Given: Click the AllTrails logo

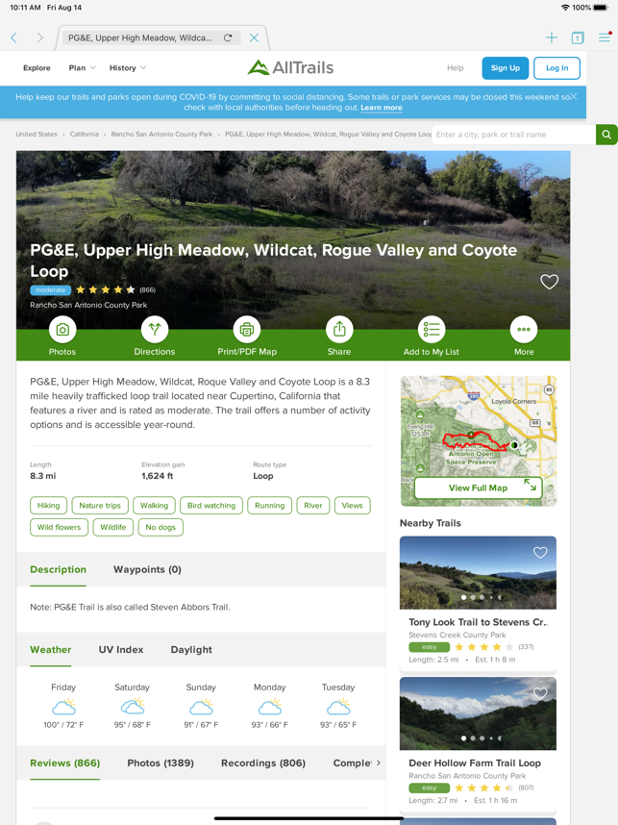Looking at the screenshot, I should point(291,67).
